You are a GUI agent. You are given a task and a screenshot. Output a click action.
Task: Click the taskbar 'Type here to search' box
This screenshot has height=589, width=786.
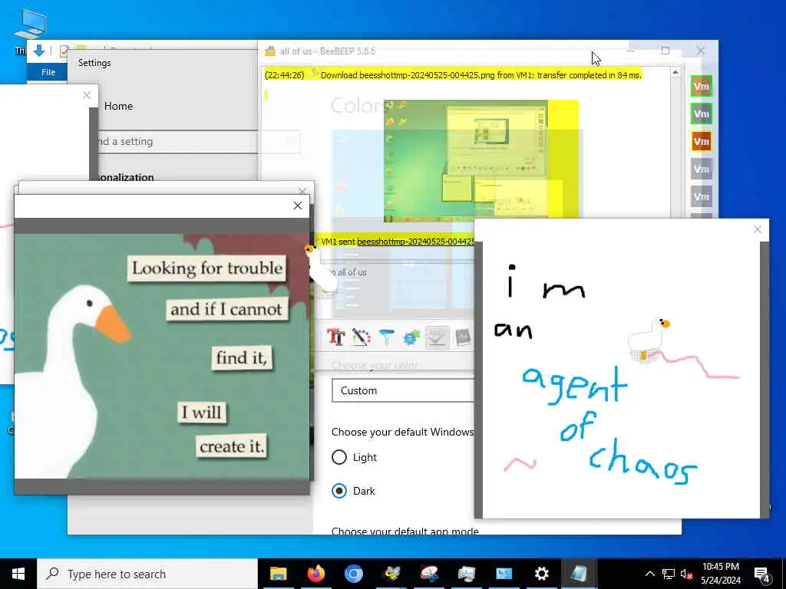pos(147,574)
